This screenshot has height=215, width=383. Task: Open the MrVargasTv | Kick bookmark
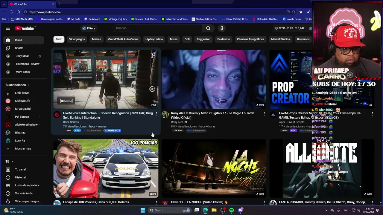115,19
